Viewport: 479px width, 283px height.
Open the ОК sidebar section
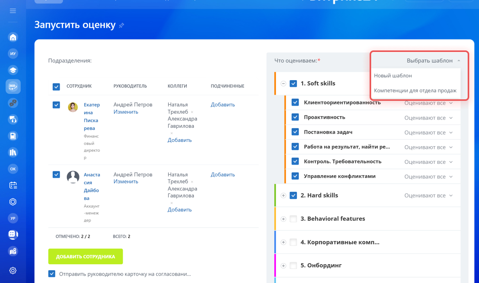[13, 169]
